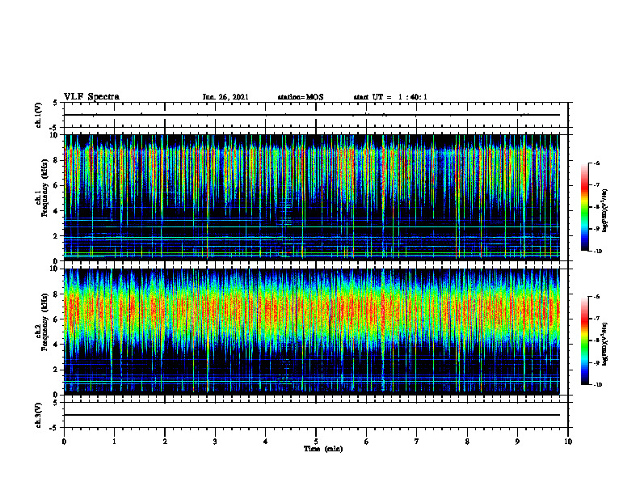
Task: Click the ch.2 color bar PSD unit label
Action: point(604,344)
